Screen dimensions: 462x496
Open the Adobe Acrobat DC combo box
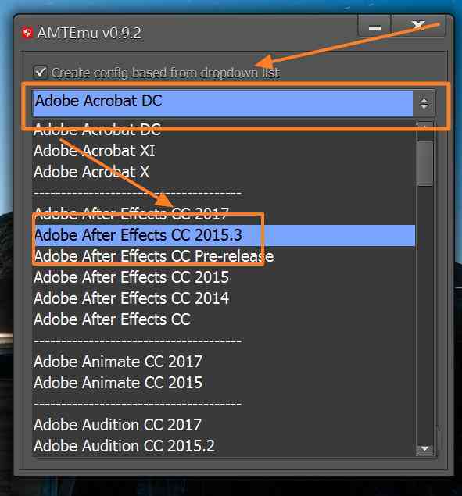coord(234,103)
